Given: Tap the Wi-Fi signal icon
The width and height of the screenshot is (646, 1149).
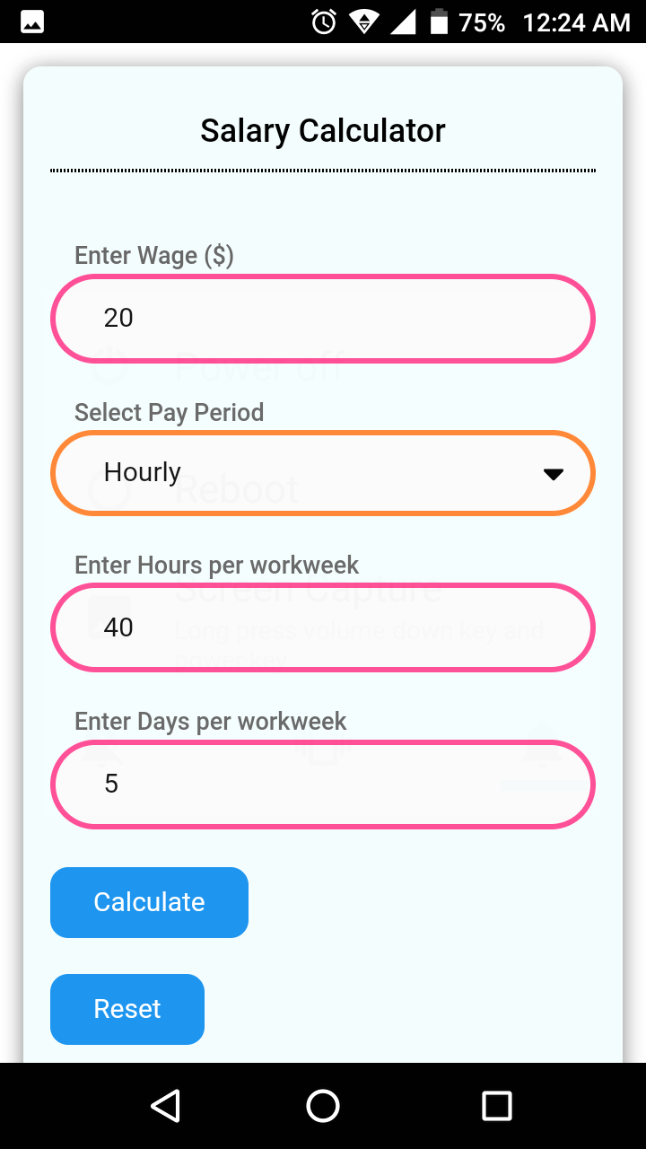Looking at the screenshot, I should [x=363, y=22].
